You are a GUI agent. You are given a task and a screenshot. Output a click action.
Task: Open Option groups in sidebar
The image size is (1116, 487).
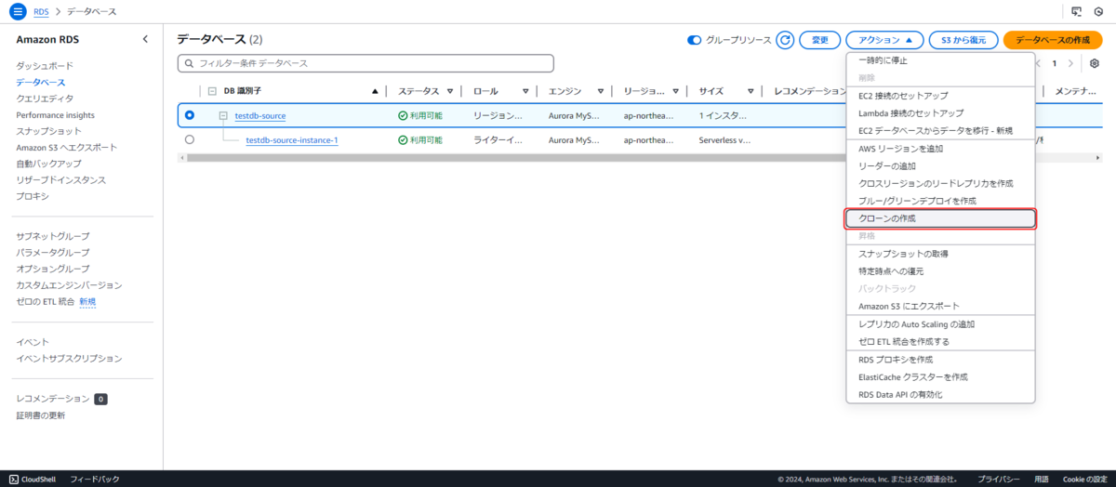click(52, 269)
